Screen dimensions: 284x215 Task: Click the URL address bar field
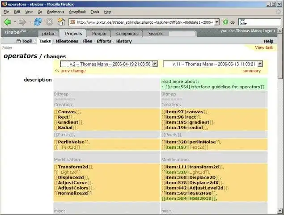click(x=145, y=22)
